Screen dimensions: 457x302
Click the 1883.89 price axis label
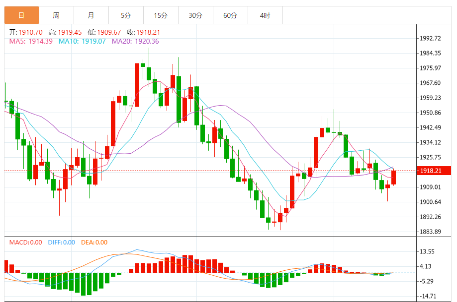[x=430, y=232]
